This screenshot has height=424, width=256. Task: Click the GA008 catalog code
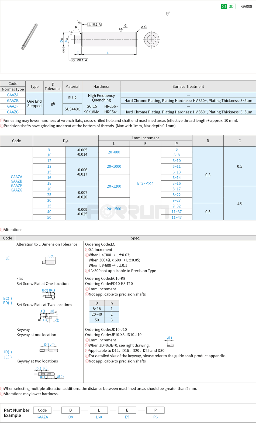click(247, 6)
